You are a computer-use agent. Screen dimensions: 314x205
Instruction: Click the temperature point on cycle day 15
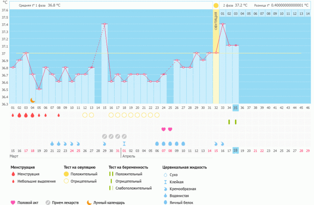point(104,24)
